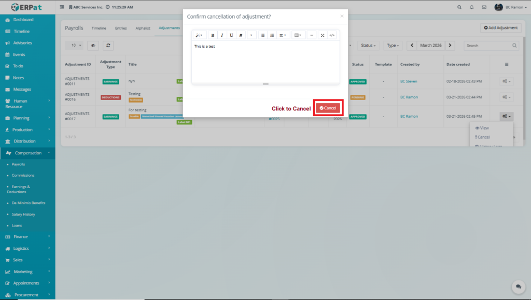Insert a horizontal rule line
531x300 pixels.
[x=312, y=35]
